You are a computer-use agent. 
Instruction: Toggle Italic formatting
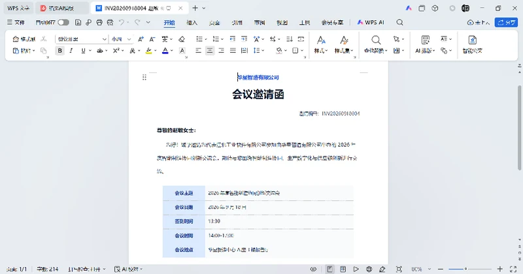[x=71, y=51]
